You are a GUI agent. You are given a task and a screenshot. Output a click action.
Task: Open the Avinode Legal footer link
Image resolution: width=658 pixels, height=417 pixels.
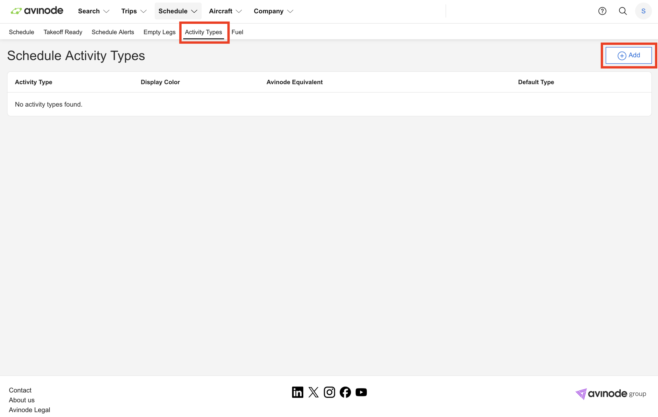click(x=29, y=410)
